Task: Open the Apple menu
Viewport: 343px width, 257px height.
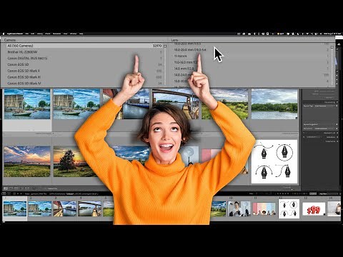Action: [x=4, y=34]
